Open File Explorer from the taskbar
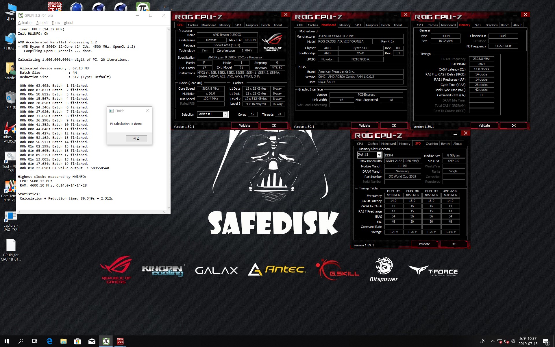The height and width of the screenshot is (347, 555). (x=63, y=341)
